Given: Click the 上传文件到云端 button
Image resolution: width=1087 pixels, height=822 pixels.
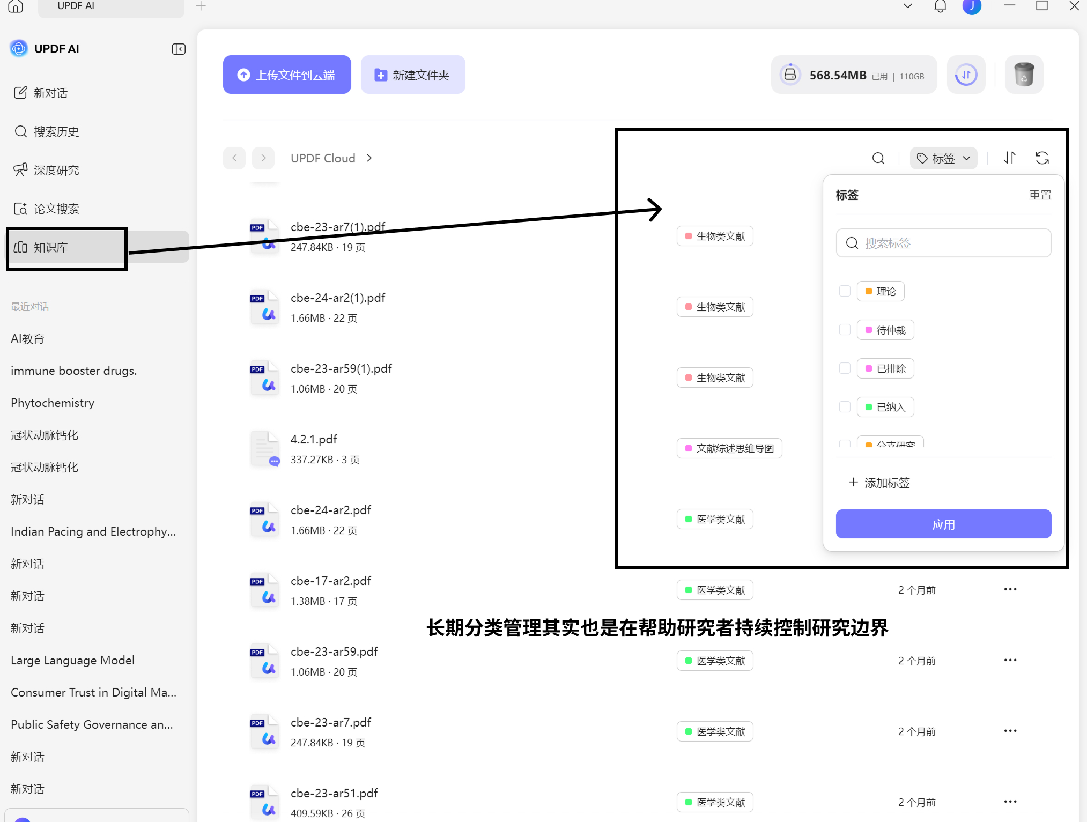Looking at the screenshot, I should point(287,75).
